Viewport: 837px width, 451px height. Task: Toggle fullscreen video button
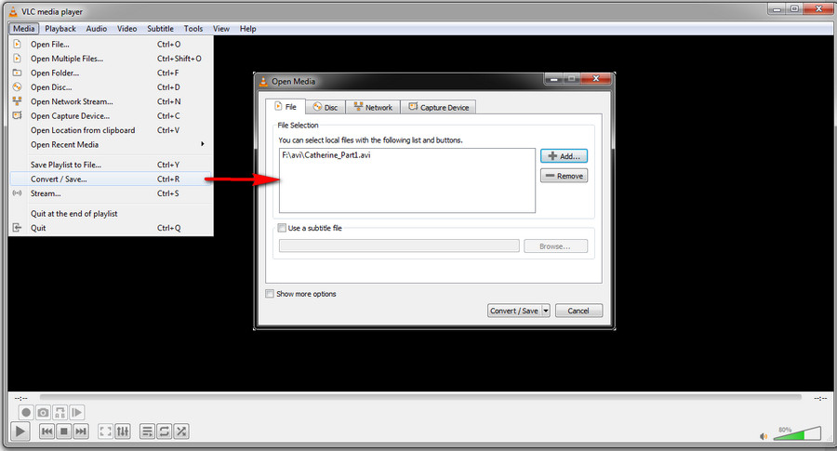coord(106,431)
